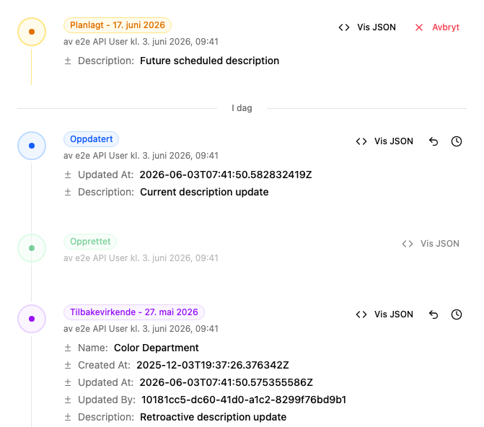This screenshot has height=427, width=484.
Task: Click the Tilbakevirkende - 27. mai 2026 badge
Action: [x=134, y=312]
